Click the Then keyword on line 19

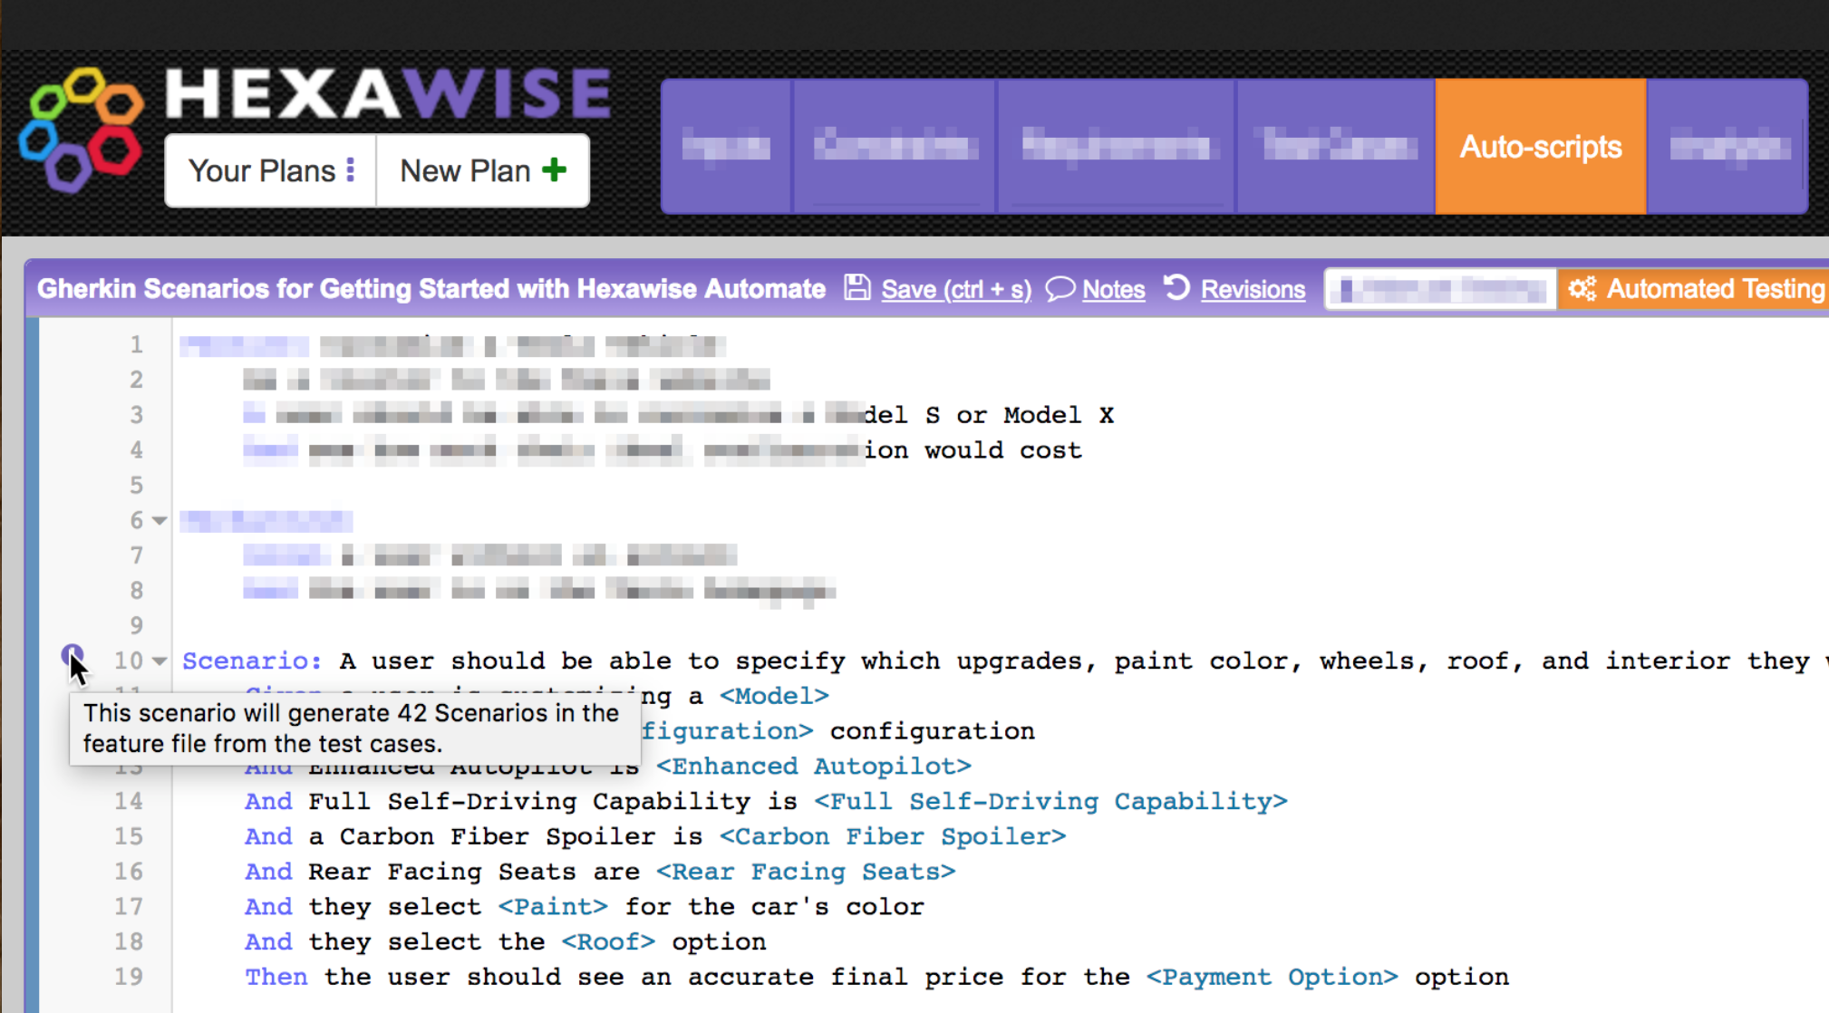point(276,977)
